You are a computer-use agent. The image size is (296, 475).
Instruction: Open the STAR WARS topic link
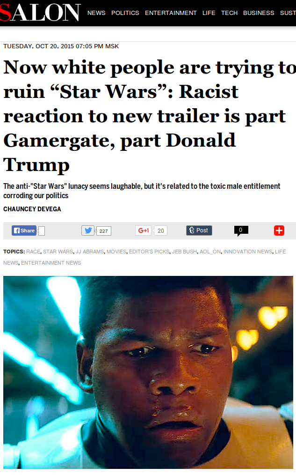point(58,252)
